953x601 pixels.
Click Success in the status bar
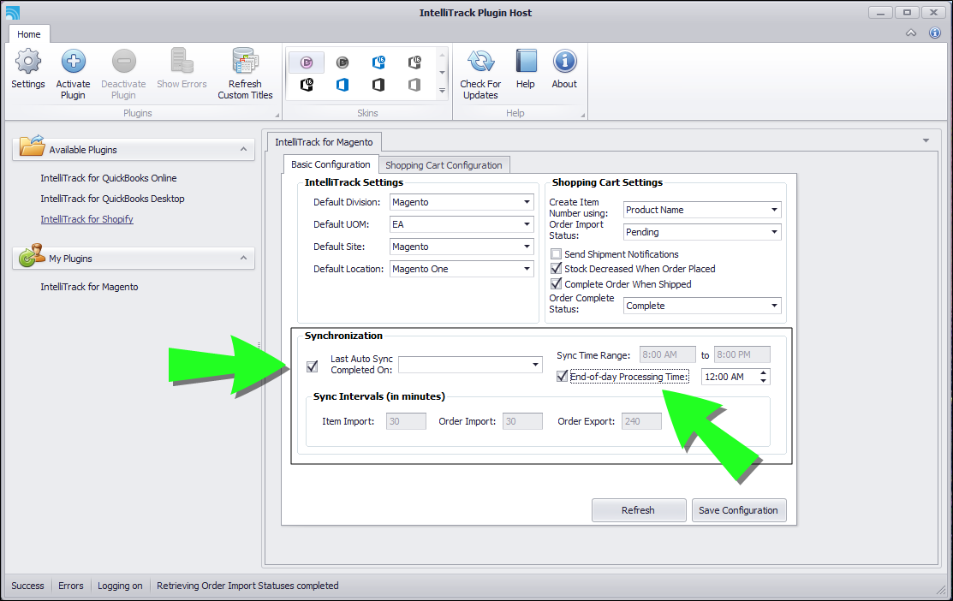(28, 586)
